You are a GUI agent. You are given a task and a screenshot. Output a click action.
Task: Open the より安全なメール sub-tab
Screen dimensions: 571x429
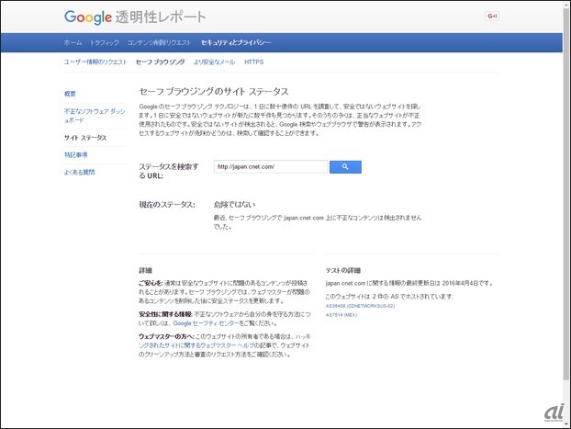214,62
